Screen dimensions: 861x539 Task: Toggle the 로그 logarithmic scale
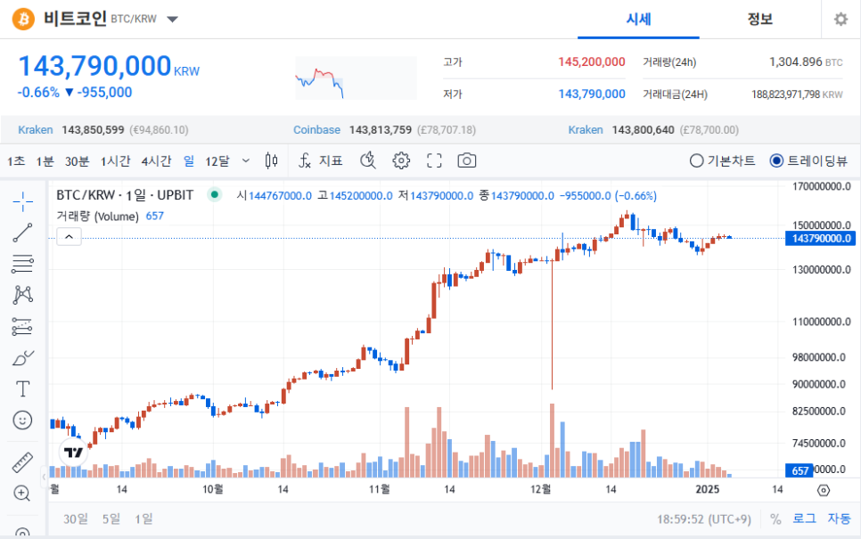tap(805, 519)
